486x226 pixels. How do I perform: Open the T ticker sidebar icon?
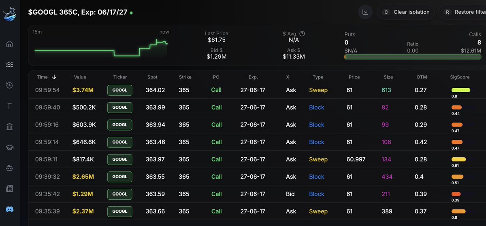(x=10, y=106)
